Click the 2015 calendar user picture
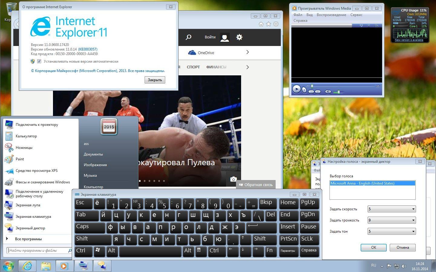 [x=109, y=126]
